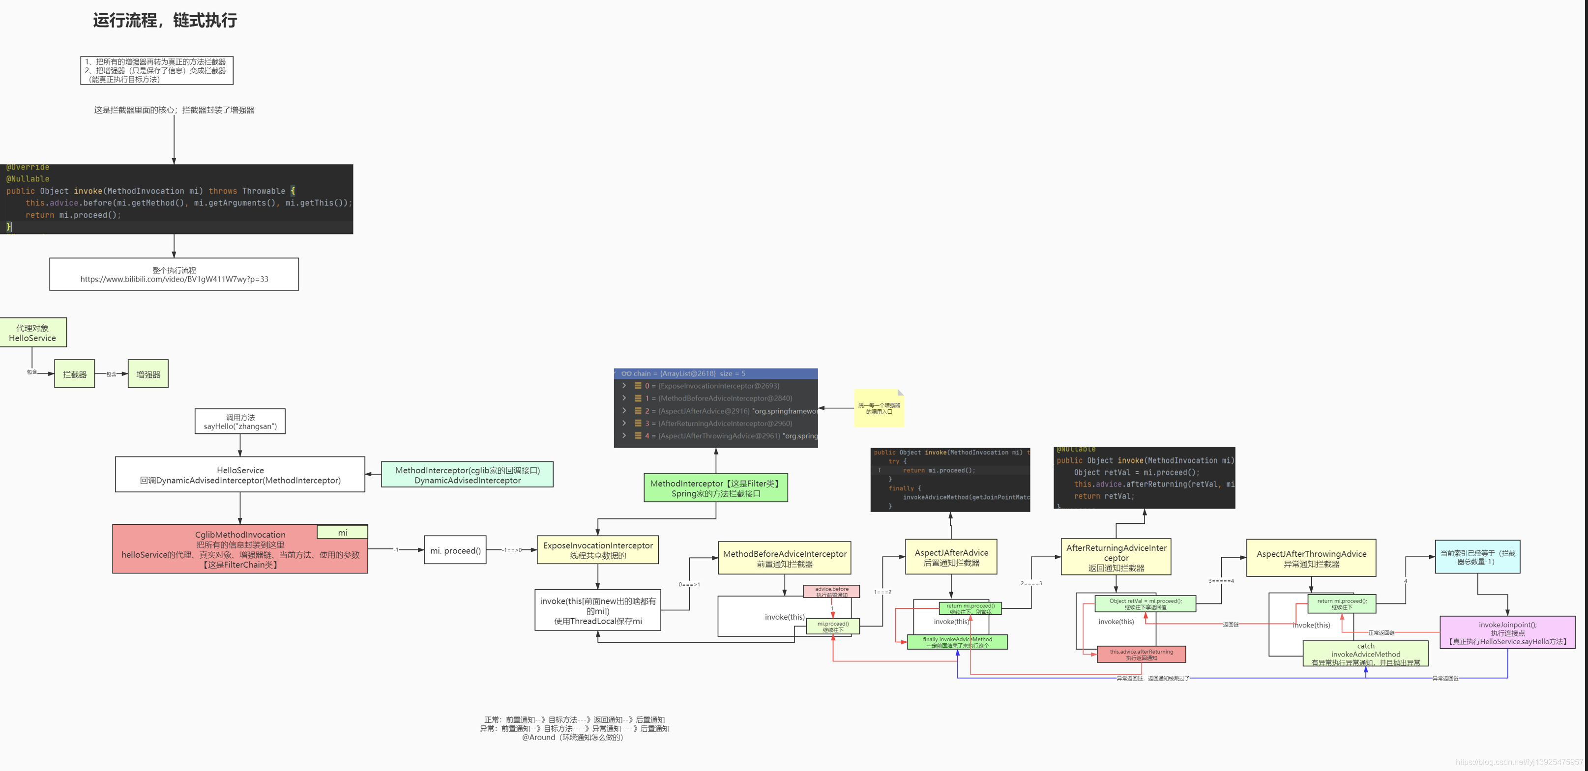Click the pink advice.before box
This screenshot has width=1588, height=771.
pos(831,592)
